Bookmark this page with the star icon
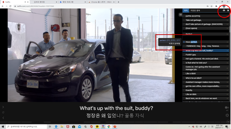This screenshot has width=231, height=129. (x=211, y=6)
